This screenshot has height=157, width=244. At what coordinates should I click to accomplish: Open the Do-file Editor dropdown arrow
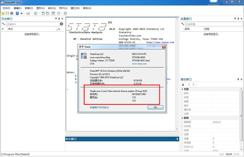point(39,13)
